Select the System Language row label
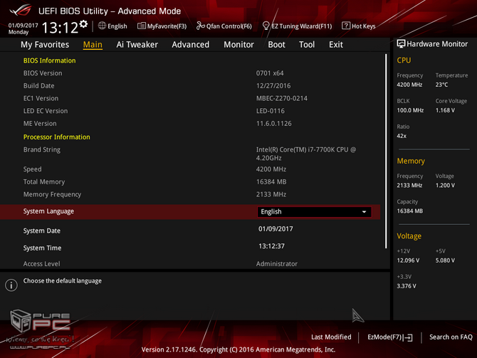 coord(48,211)
